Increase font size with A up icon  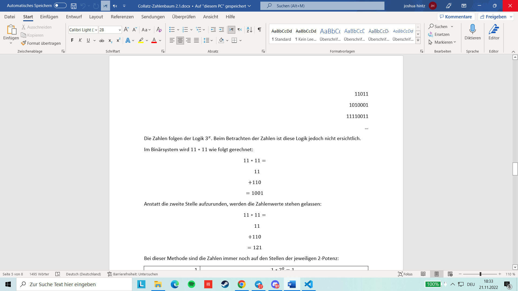coord(126,30)
